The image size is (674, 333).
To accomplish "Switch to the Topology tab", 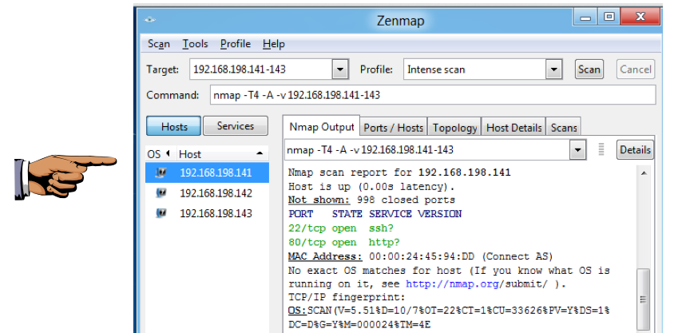I will tap(455, 128).
